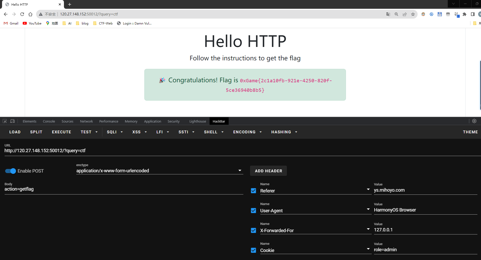Switch to the Elements tab
Viewport: 481px width, 260px height.
point(29,121)
